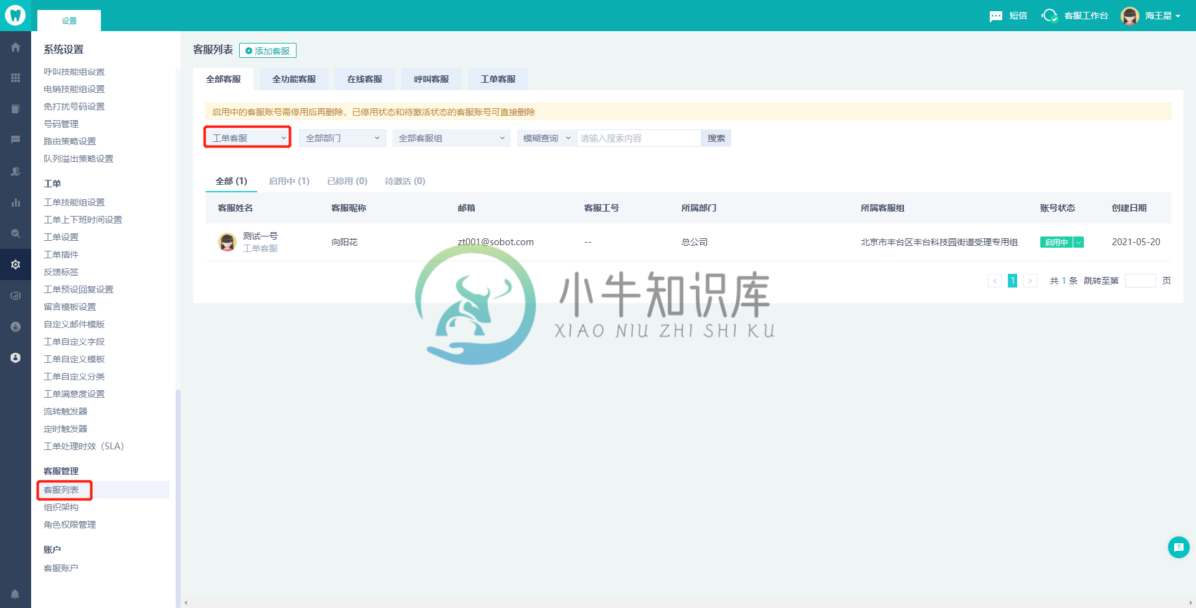Select the settings gear icon in left rail
The image size is (1196, 608).
[x=16, y=264]
